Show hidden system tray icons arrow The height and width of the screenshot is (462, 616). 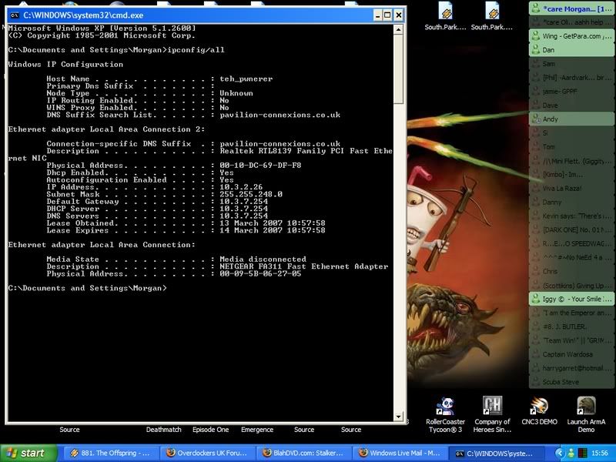(x=560, y=453)
